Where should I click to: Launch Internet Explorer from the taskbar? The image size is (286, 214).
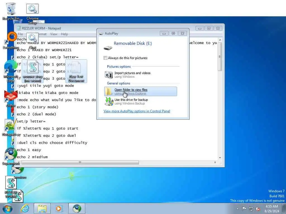25,208
